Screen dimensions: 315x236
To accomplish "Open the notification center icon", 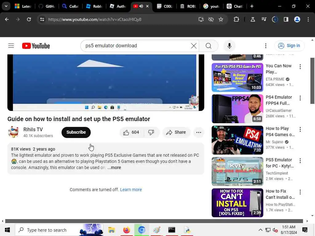I will coord(305,230).
